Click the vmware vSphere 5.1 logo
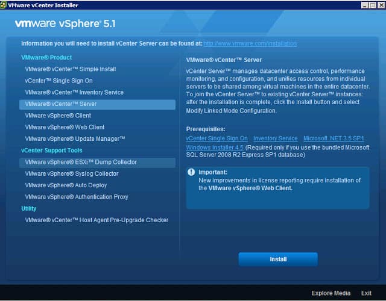 tap(65, 24)
